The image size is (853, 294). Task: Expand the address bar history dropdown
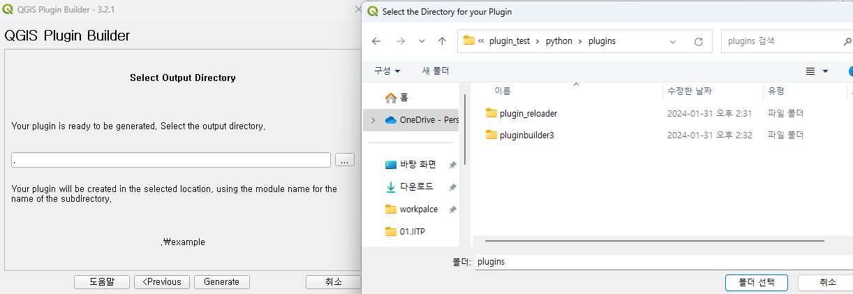(673, 41)
